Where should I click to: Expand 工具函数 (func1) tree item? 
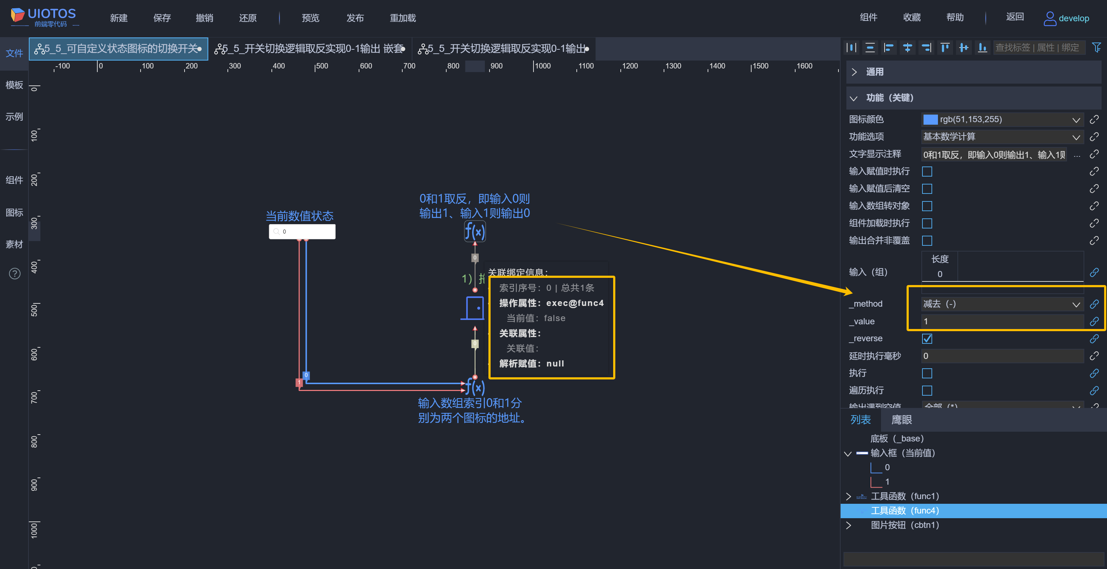click(x=848, y=496)
